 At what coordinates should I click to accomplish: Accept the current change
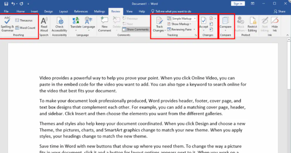point(204,22)
